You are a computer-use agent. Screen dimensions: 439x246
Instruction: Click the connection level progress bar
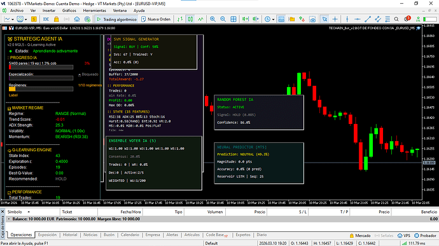[429, 19]
